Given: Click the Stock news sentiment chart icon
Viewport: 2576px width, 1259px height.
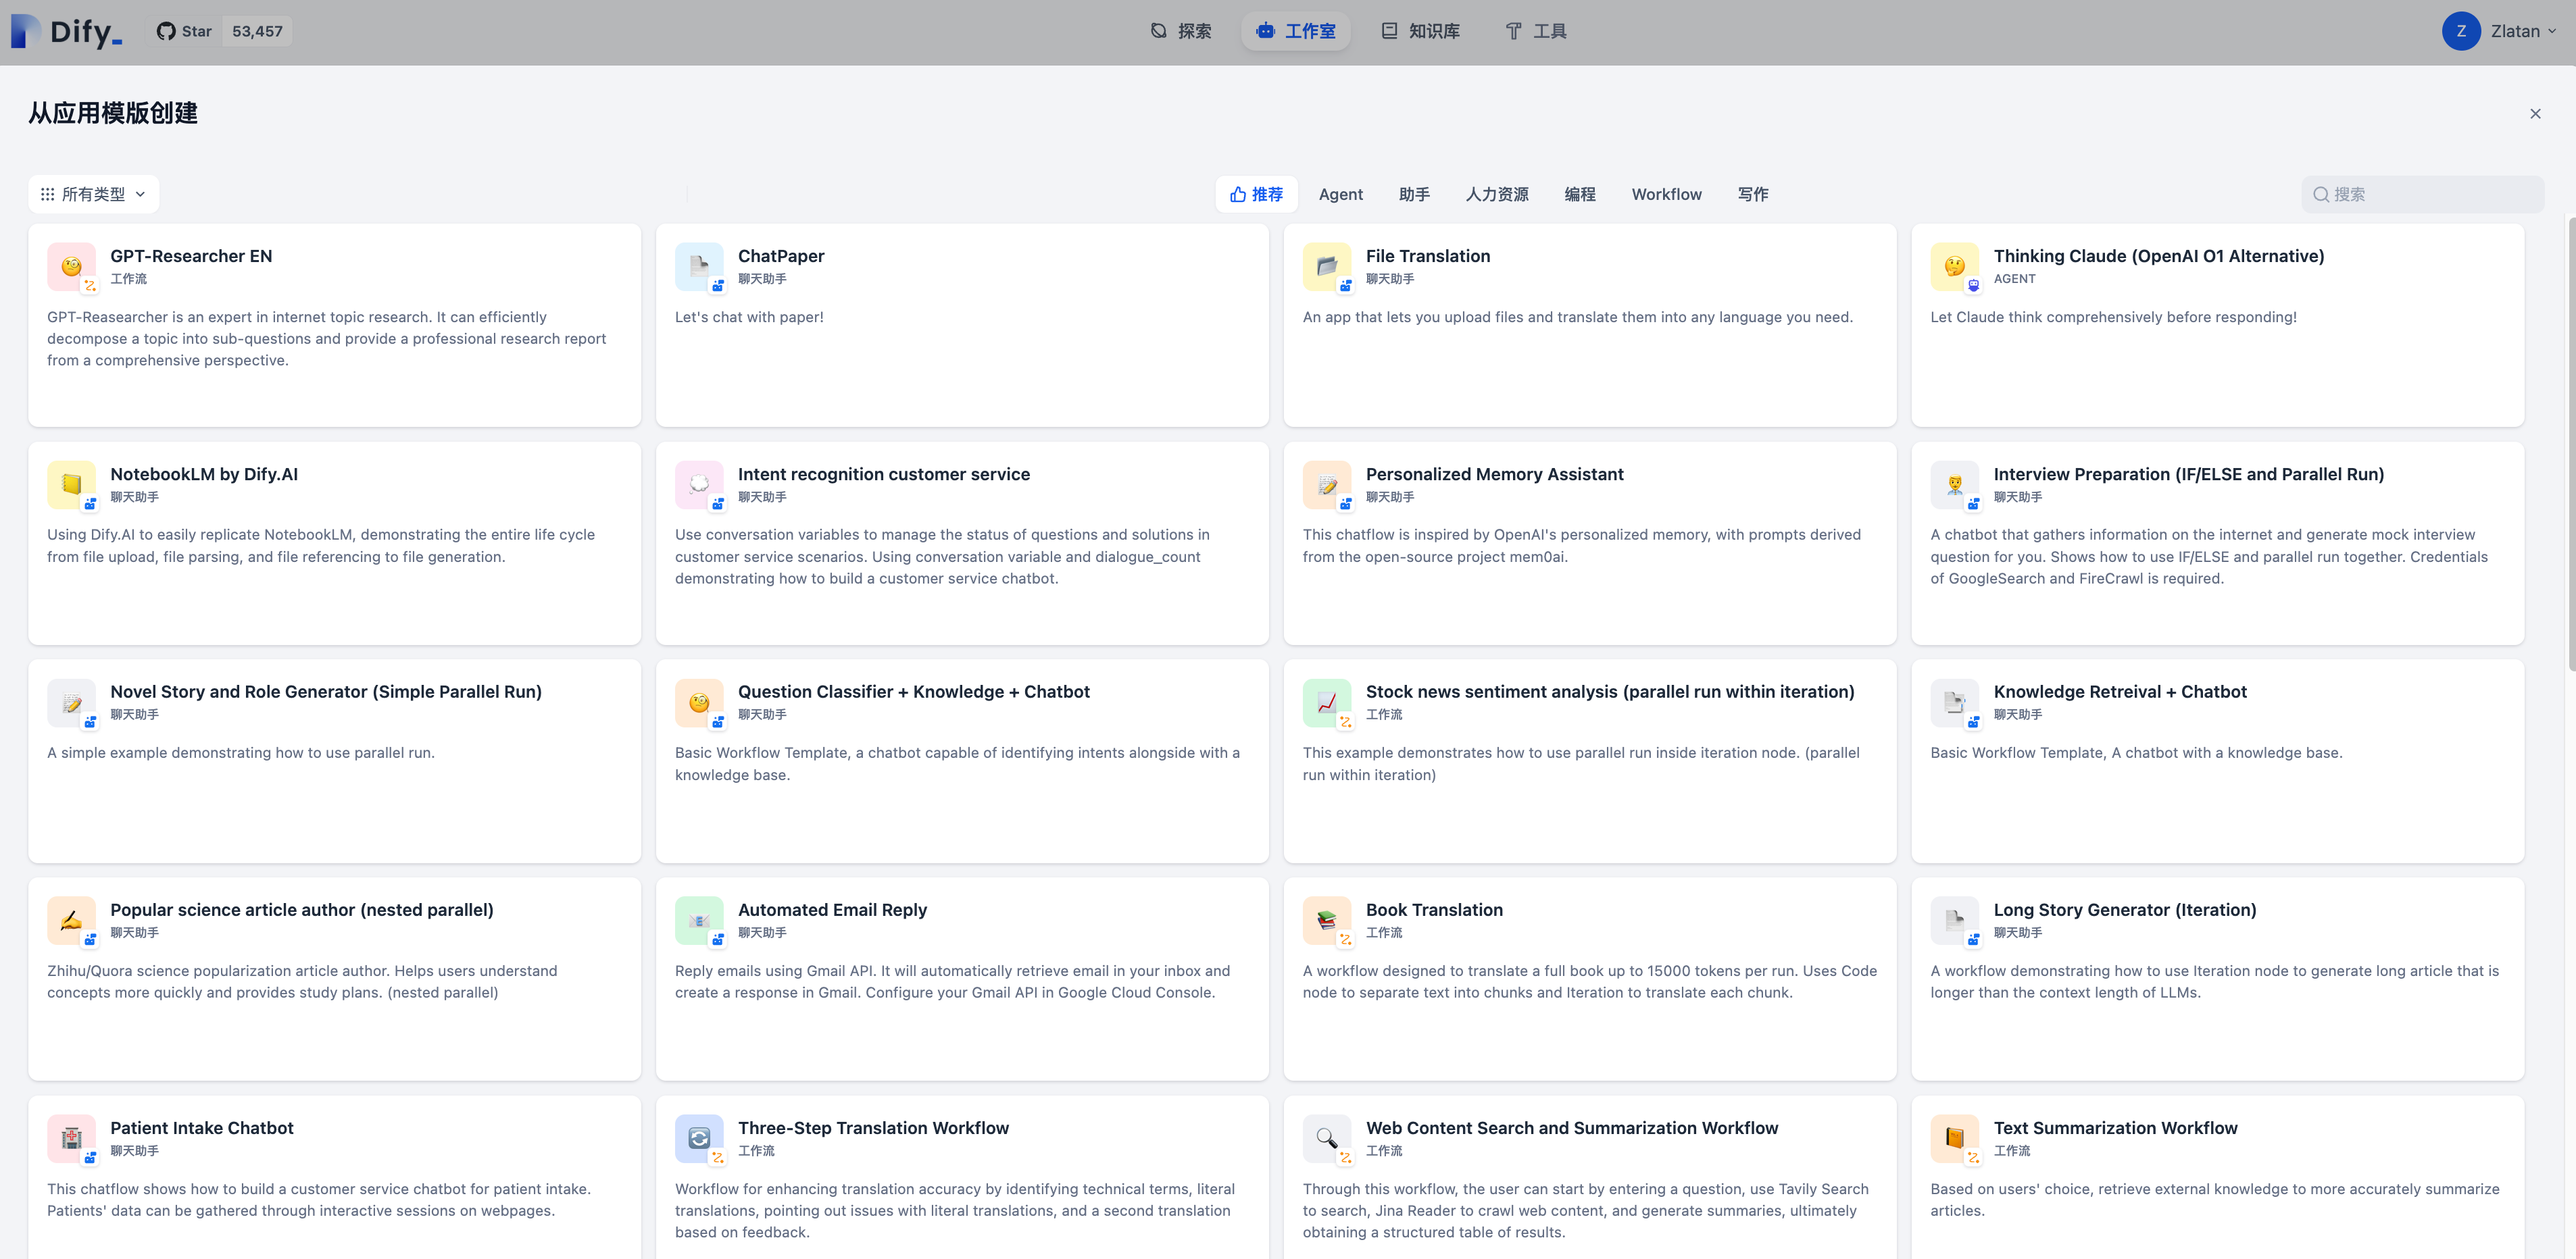Looking at the screenshot, I should coord(1326,702).
